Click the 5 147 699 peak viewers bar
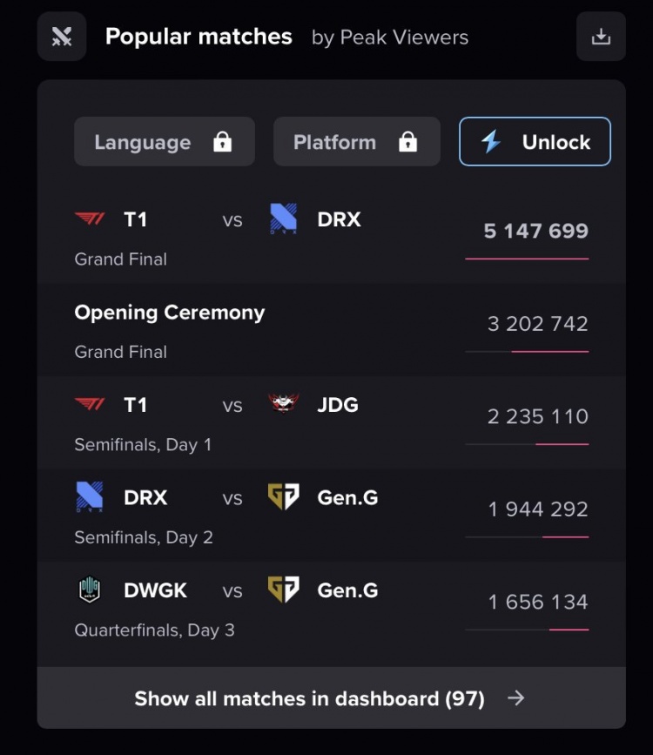The width and height of the screenshot is (653, 755). 527,259
